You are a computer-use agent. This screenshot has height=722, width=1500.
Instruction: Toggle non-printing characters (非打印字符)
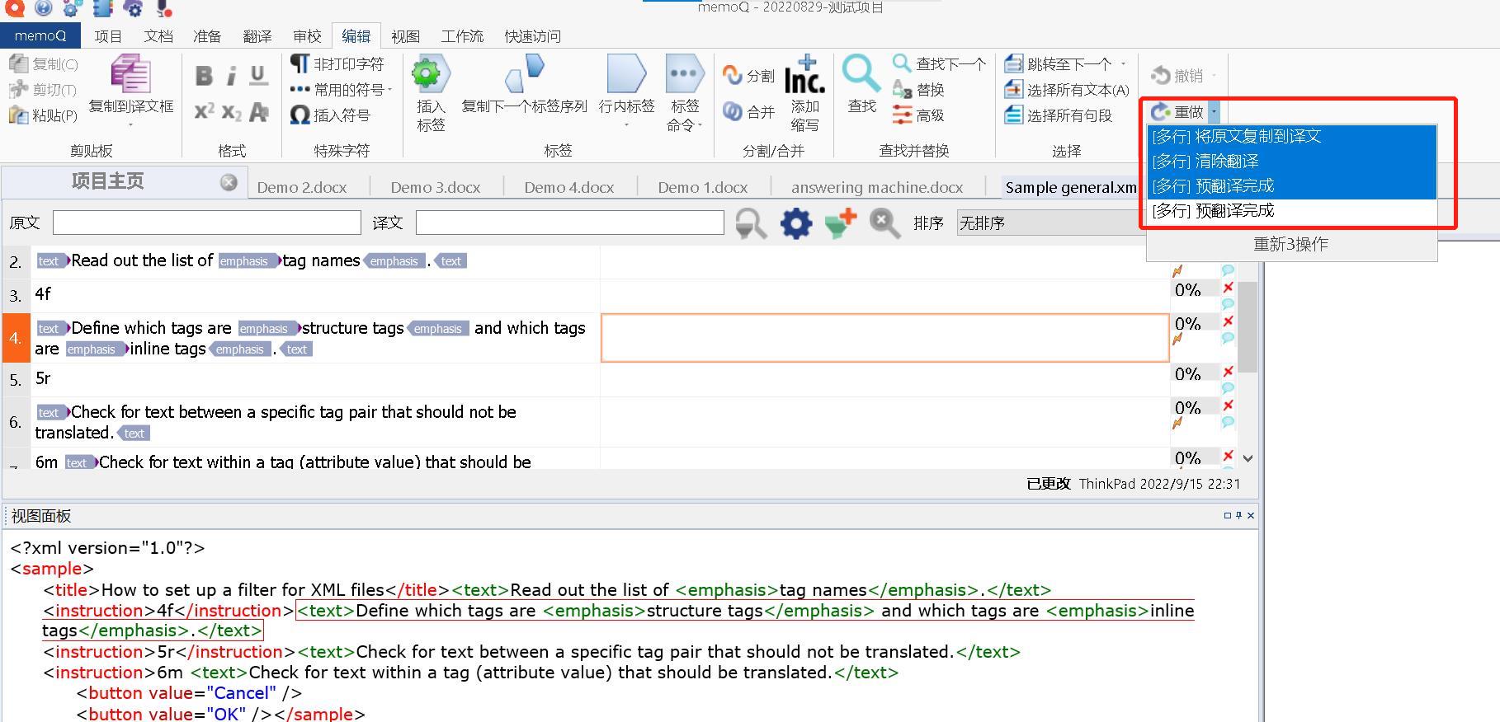[337, 63]
